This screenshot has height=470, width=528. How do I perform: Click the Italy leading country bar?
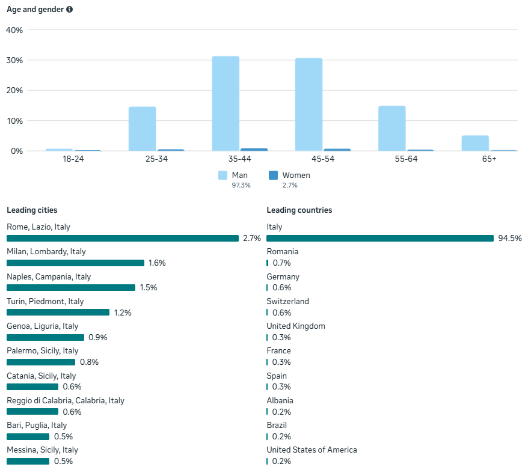pyautogui.click(x=380, y=238)
